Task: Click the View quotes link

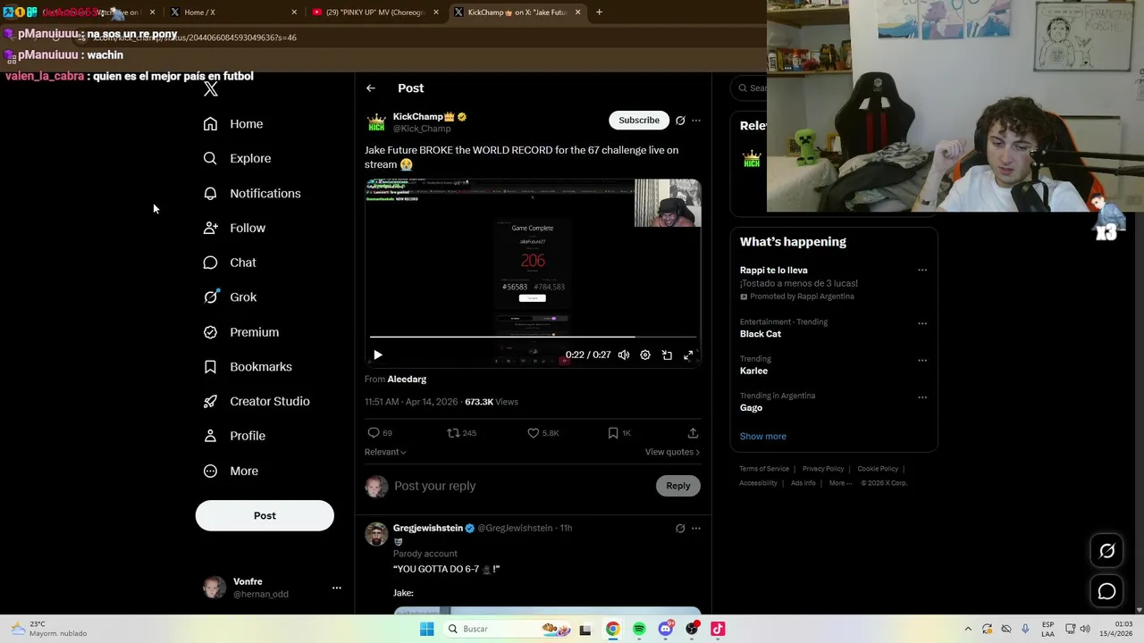Action: pos(672,452)
